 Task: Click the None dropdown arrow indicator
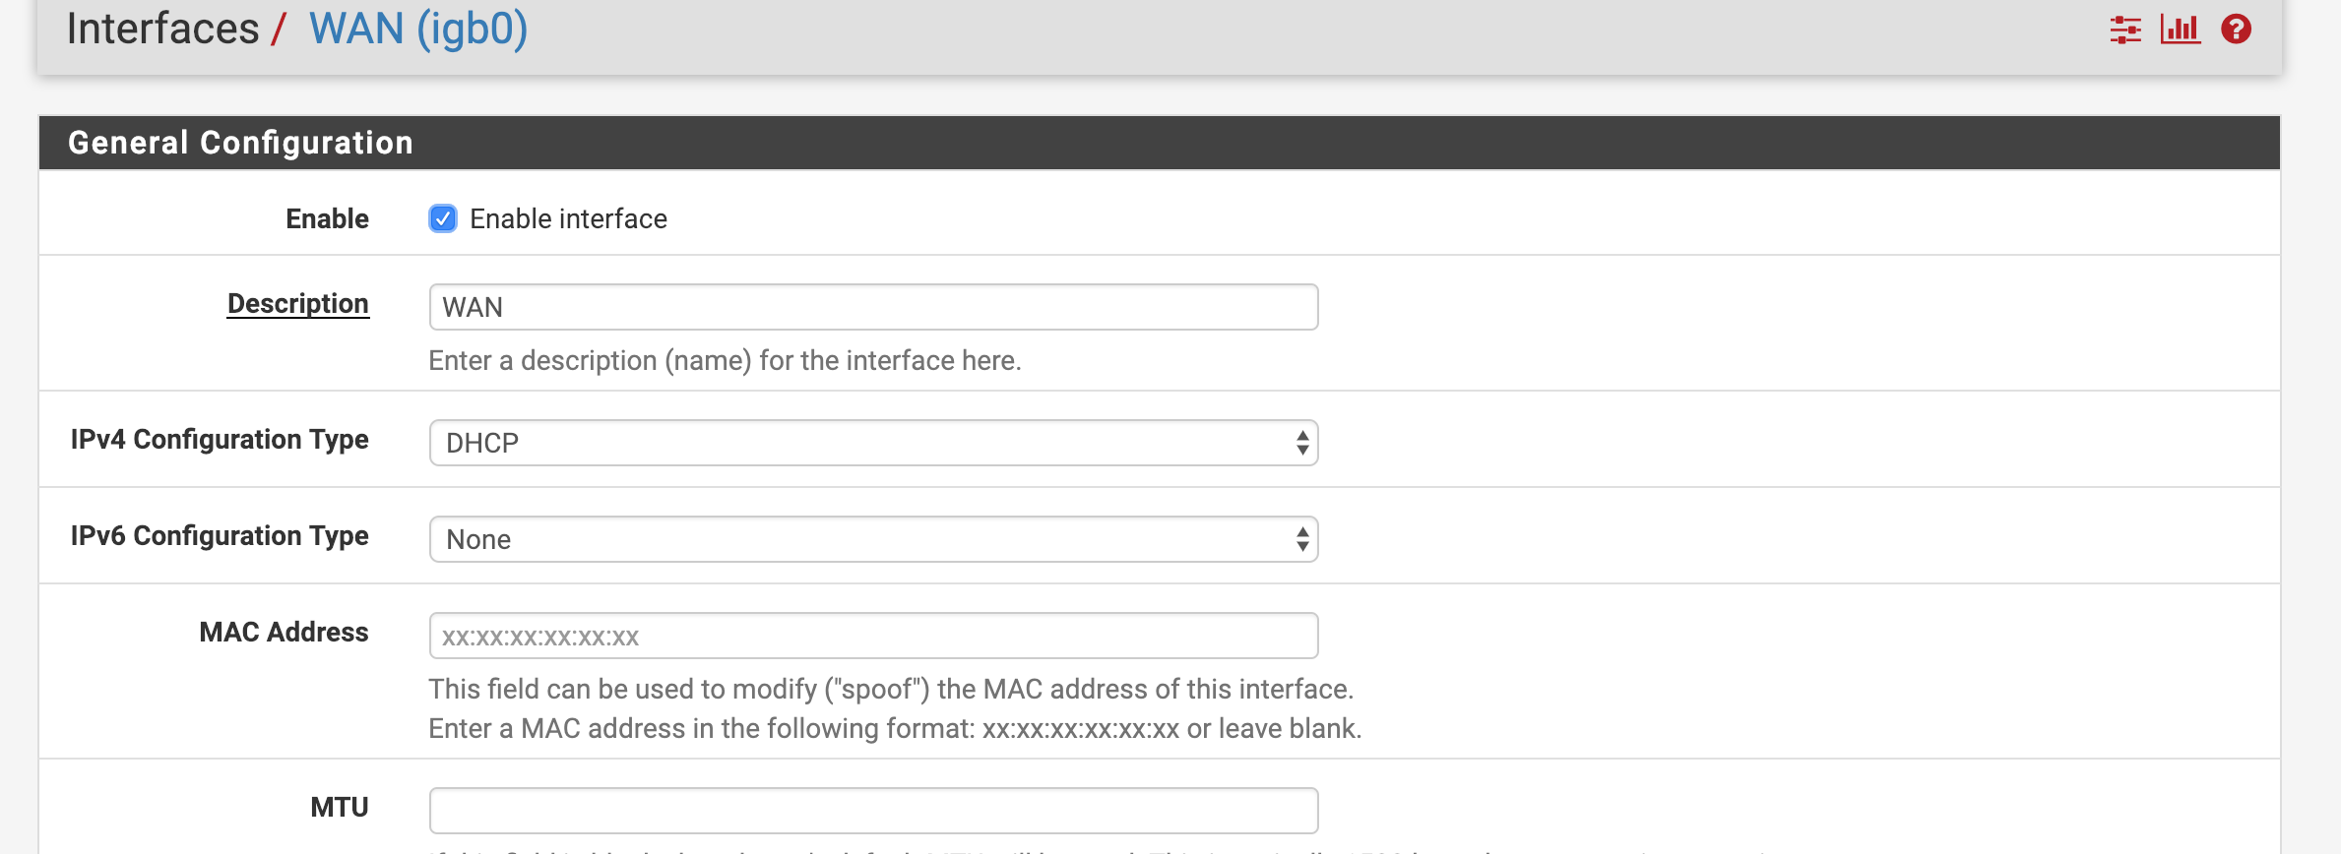click(x=1301, y=539)
